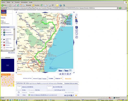Tick the Radares checkbox
Viewport: 128px width, 101px height.
pos(2,45)
